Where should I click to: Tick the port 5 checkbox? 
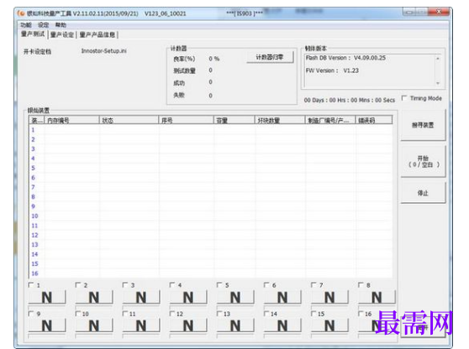point(219,284)
